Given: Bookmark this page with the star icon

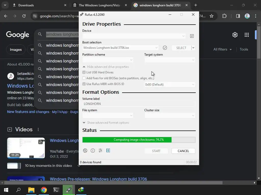Looking at the screenshot, I should pos(211,16).
